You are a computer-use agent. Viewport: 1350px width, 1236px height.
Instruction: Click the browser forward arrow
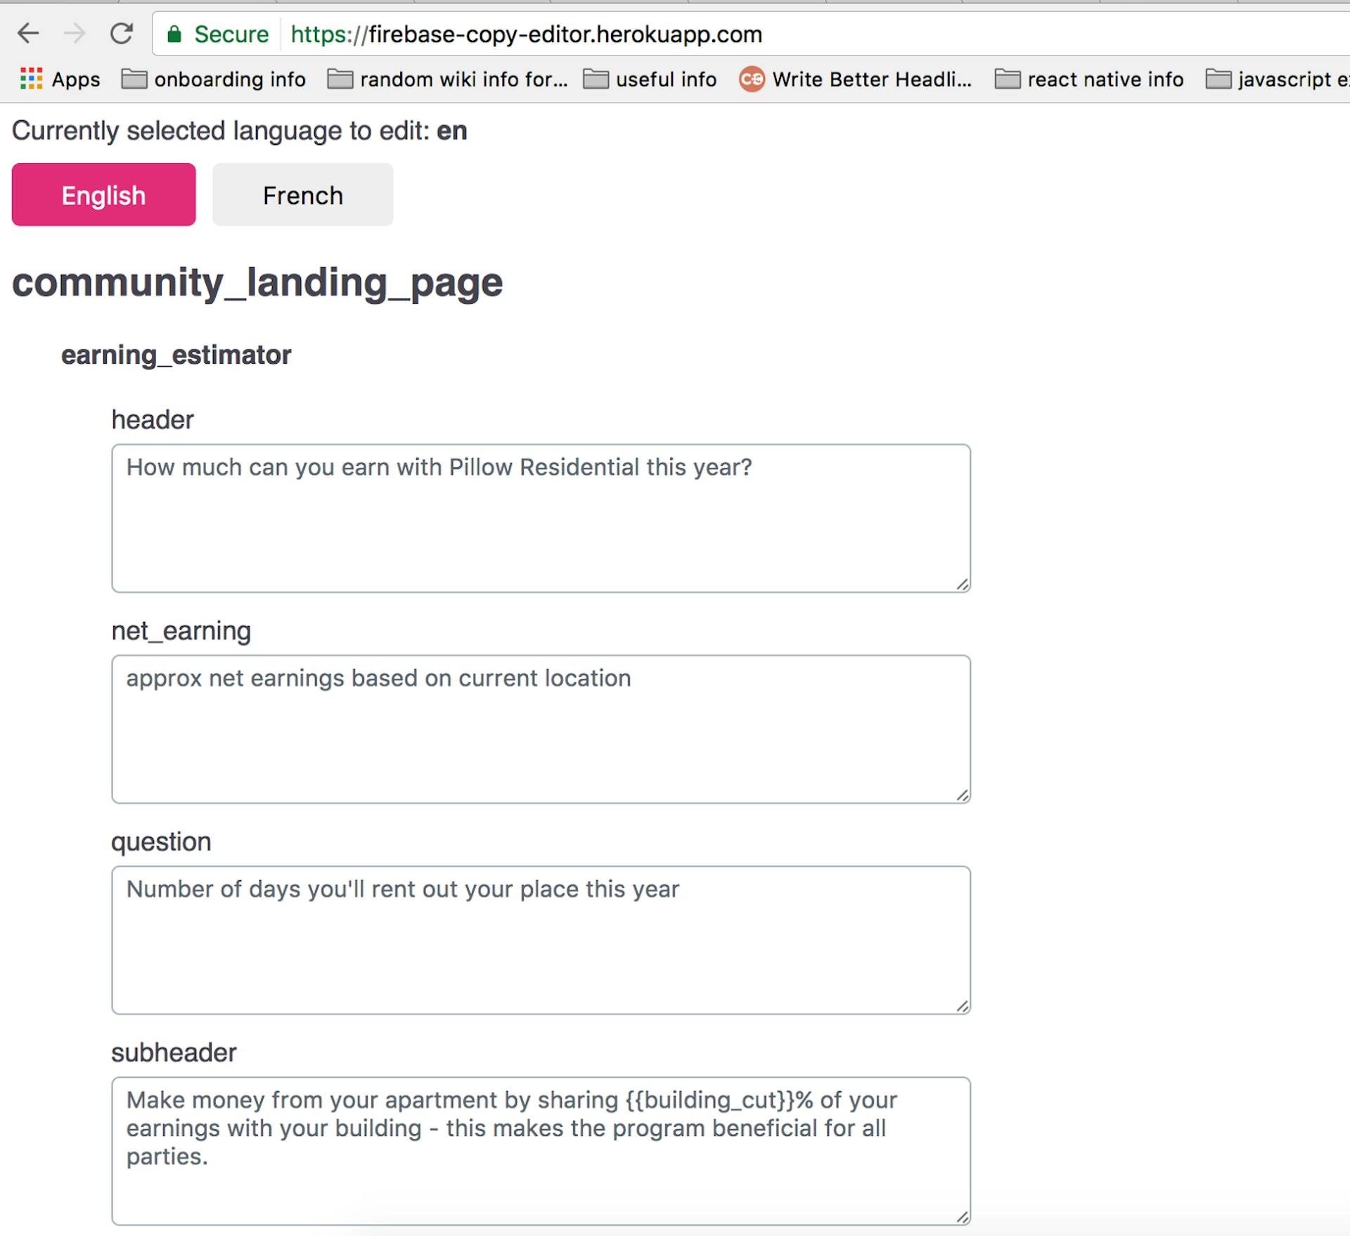coord(75,33)
